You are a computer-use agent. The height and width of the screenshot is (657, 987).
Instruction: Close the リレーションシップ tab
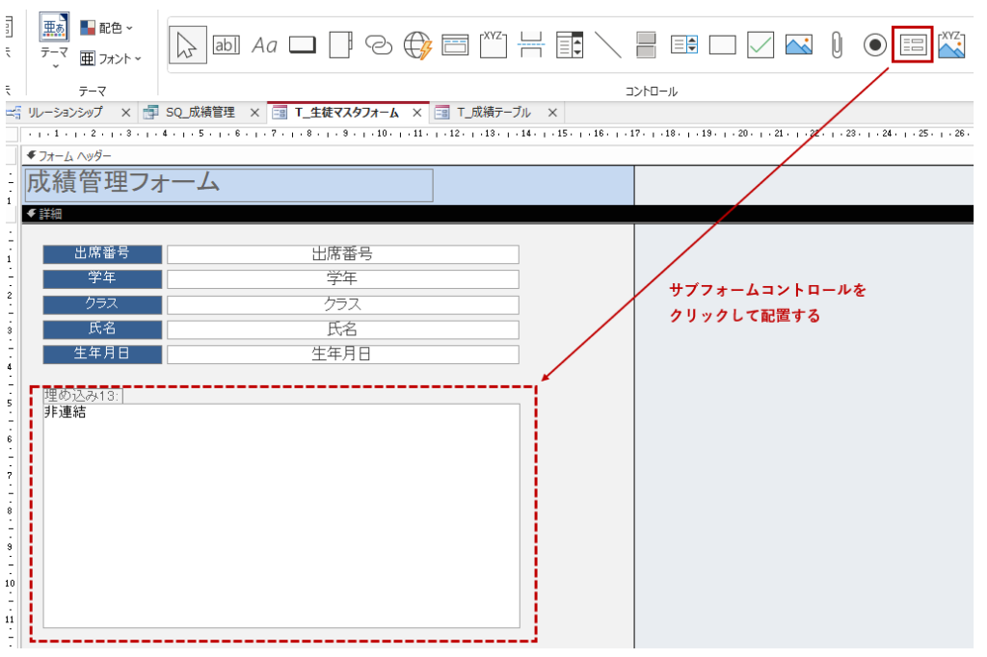coord(125,113)
